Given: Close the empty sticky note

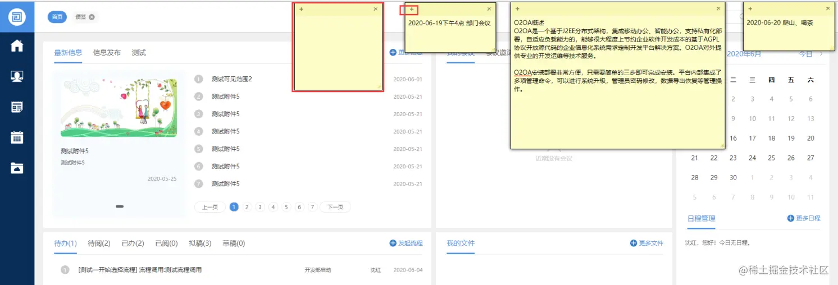Looking at the screenshot, I should 376,9.
